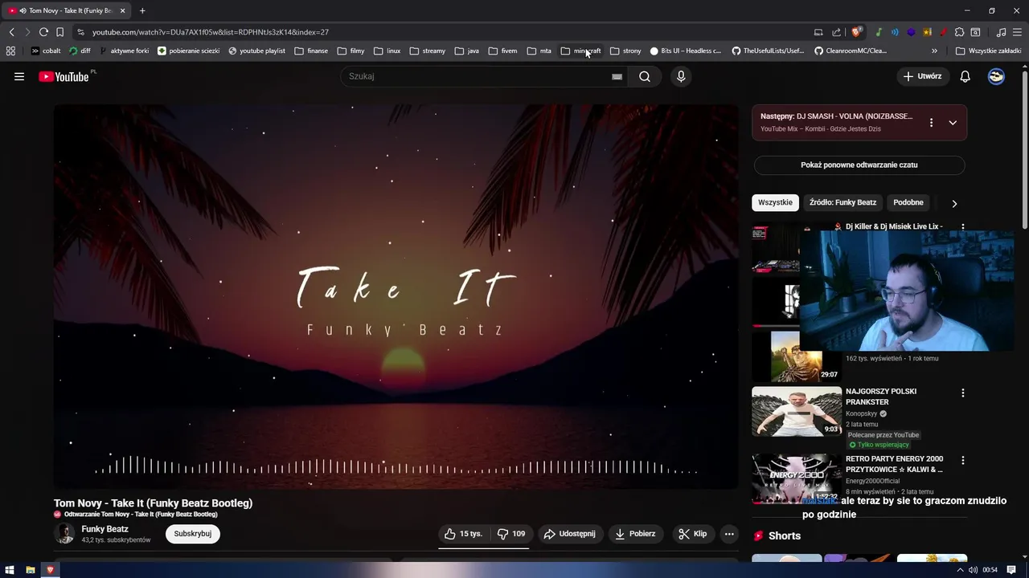Bookmark this page with the bookmark icon

coord(59,32)
